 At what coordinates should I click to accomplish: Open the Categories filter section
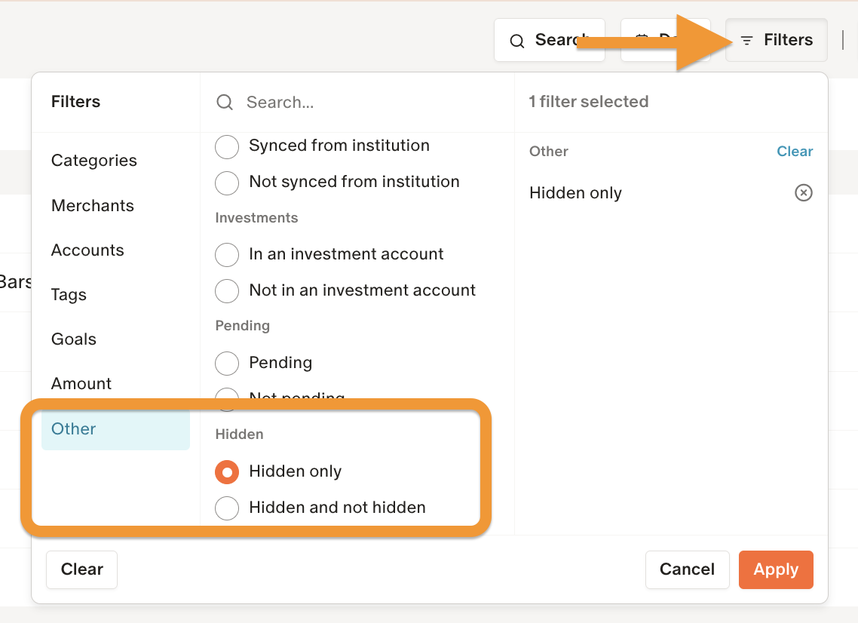click(94, 161)
